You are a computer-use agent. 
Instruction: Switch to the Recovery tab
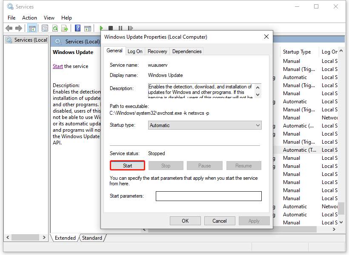click(x=157, y=51)
